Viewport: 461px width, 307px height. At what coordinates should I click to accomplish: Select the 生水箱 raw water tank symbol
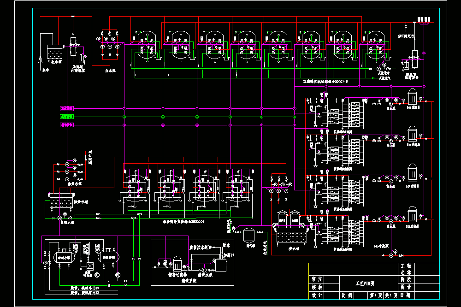coord(55,52)
